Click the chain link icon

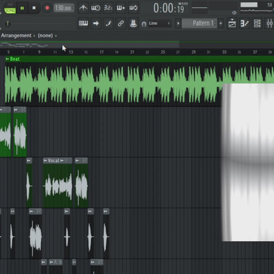click(121, 23)
